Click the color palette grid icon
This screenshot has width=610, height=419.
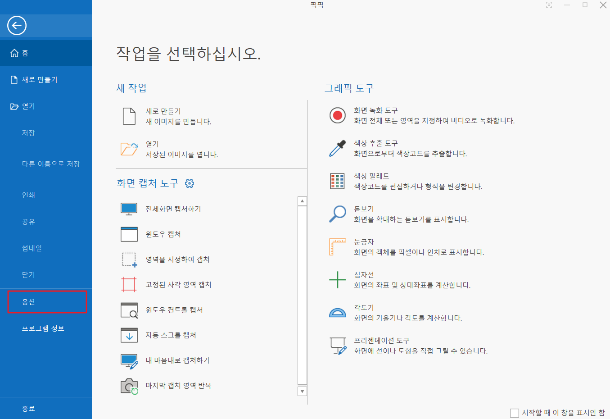pyautogui.click(x=338, y=181)
